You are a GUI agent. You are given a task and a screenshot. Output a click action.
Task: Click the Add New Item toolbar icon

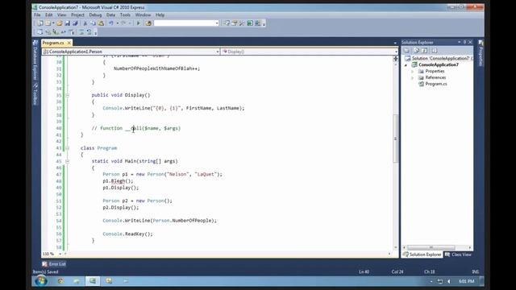click(48, 23)
